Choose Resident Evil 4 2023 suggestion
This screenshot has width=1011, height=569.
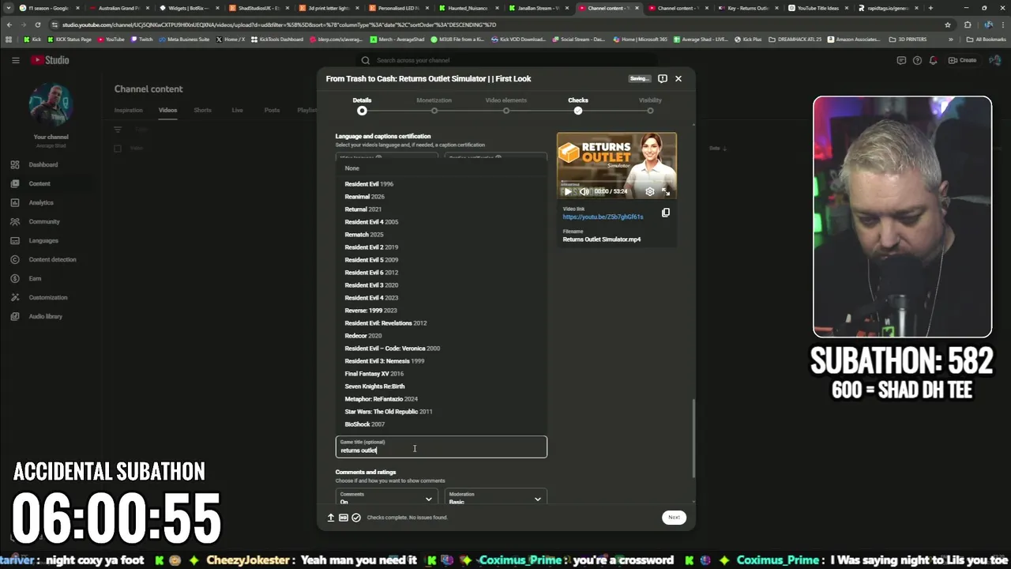441,298
